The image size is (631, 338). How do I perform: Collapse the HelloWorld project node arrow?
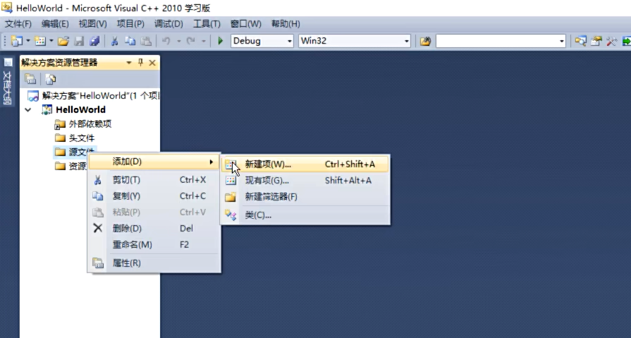click(x=28, y=109)
